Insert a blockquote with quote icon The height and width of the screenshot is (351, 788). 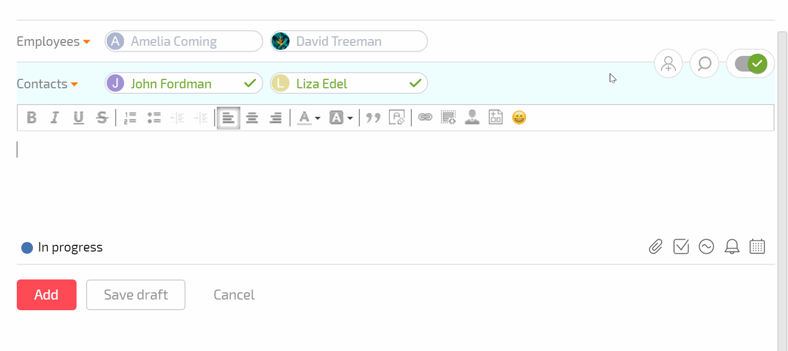click(x=373, y=117)
